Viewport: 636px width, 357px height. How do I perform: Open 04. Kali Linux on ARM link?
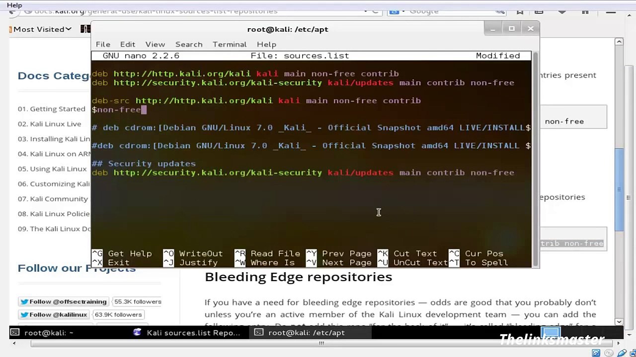coord(54,154)
